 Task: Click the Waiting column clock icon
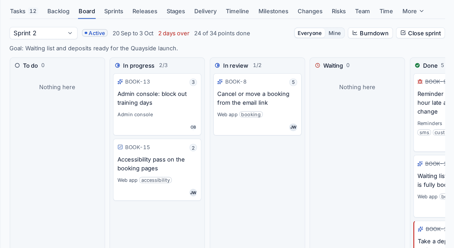[x=317, y=66]
